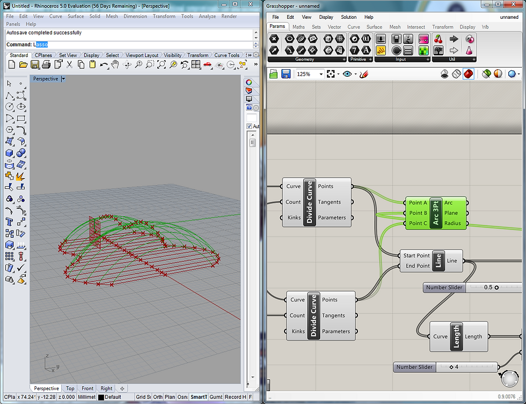
Task: Select the Polyline tool in Rhino sidebar
Action: click(x=10, y=96)
